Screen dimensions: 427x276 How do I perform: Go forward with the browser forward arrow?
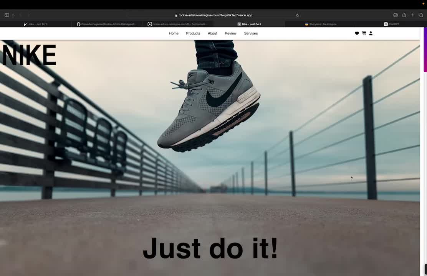click(x=28, y=15)
